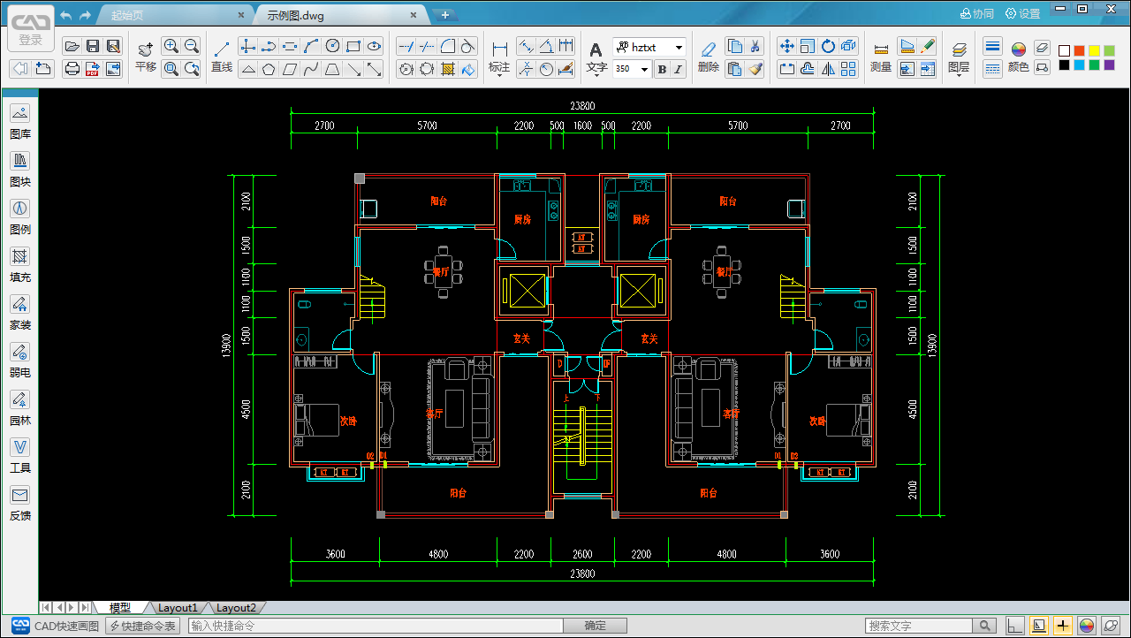Select the spline curve tool
The width and height of the screenshot is (1131, 638).
click(x=311, y=68)
